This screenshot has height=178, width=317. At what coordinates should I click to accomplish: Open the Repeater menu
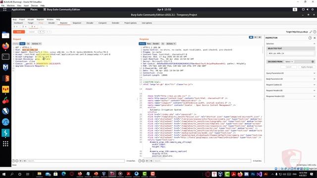40,20
